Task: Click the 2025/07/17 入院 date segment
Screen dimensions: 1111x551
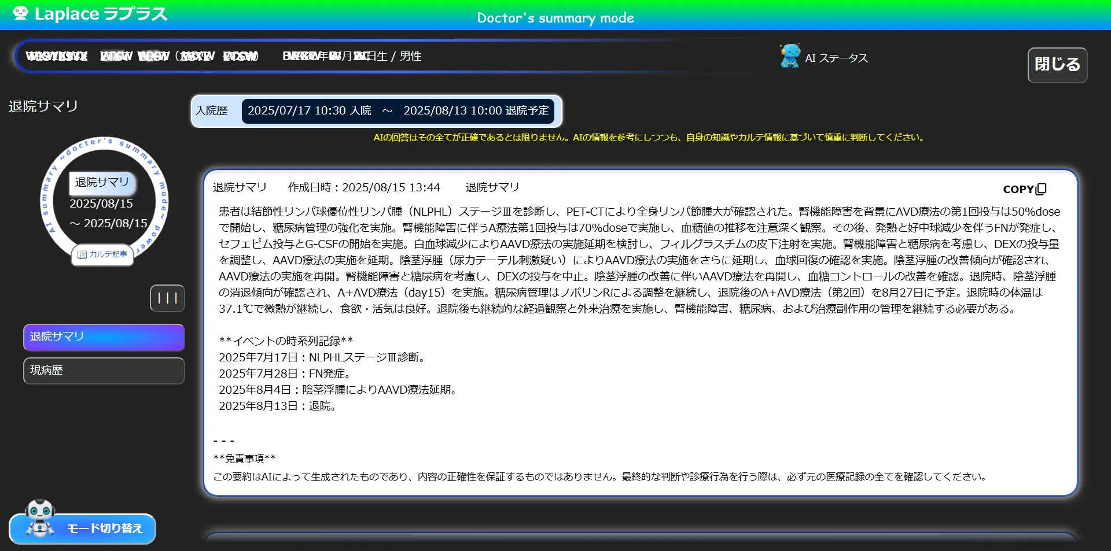Action: pos(308,111)
